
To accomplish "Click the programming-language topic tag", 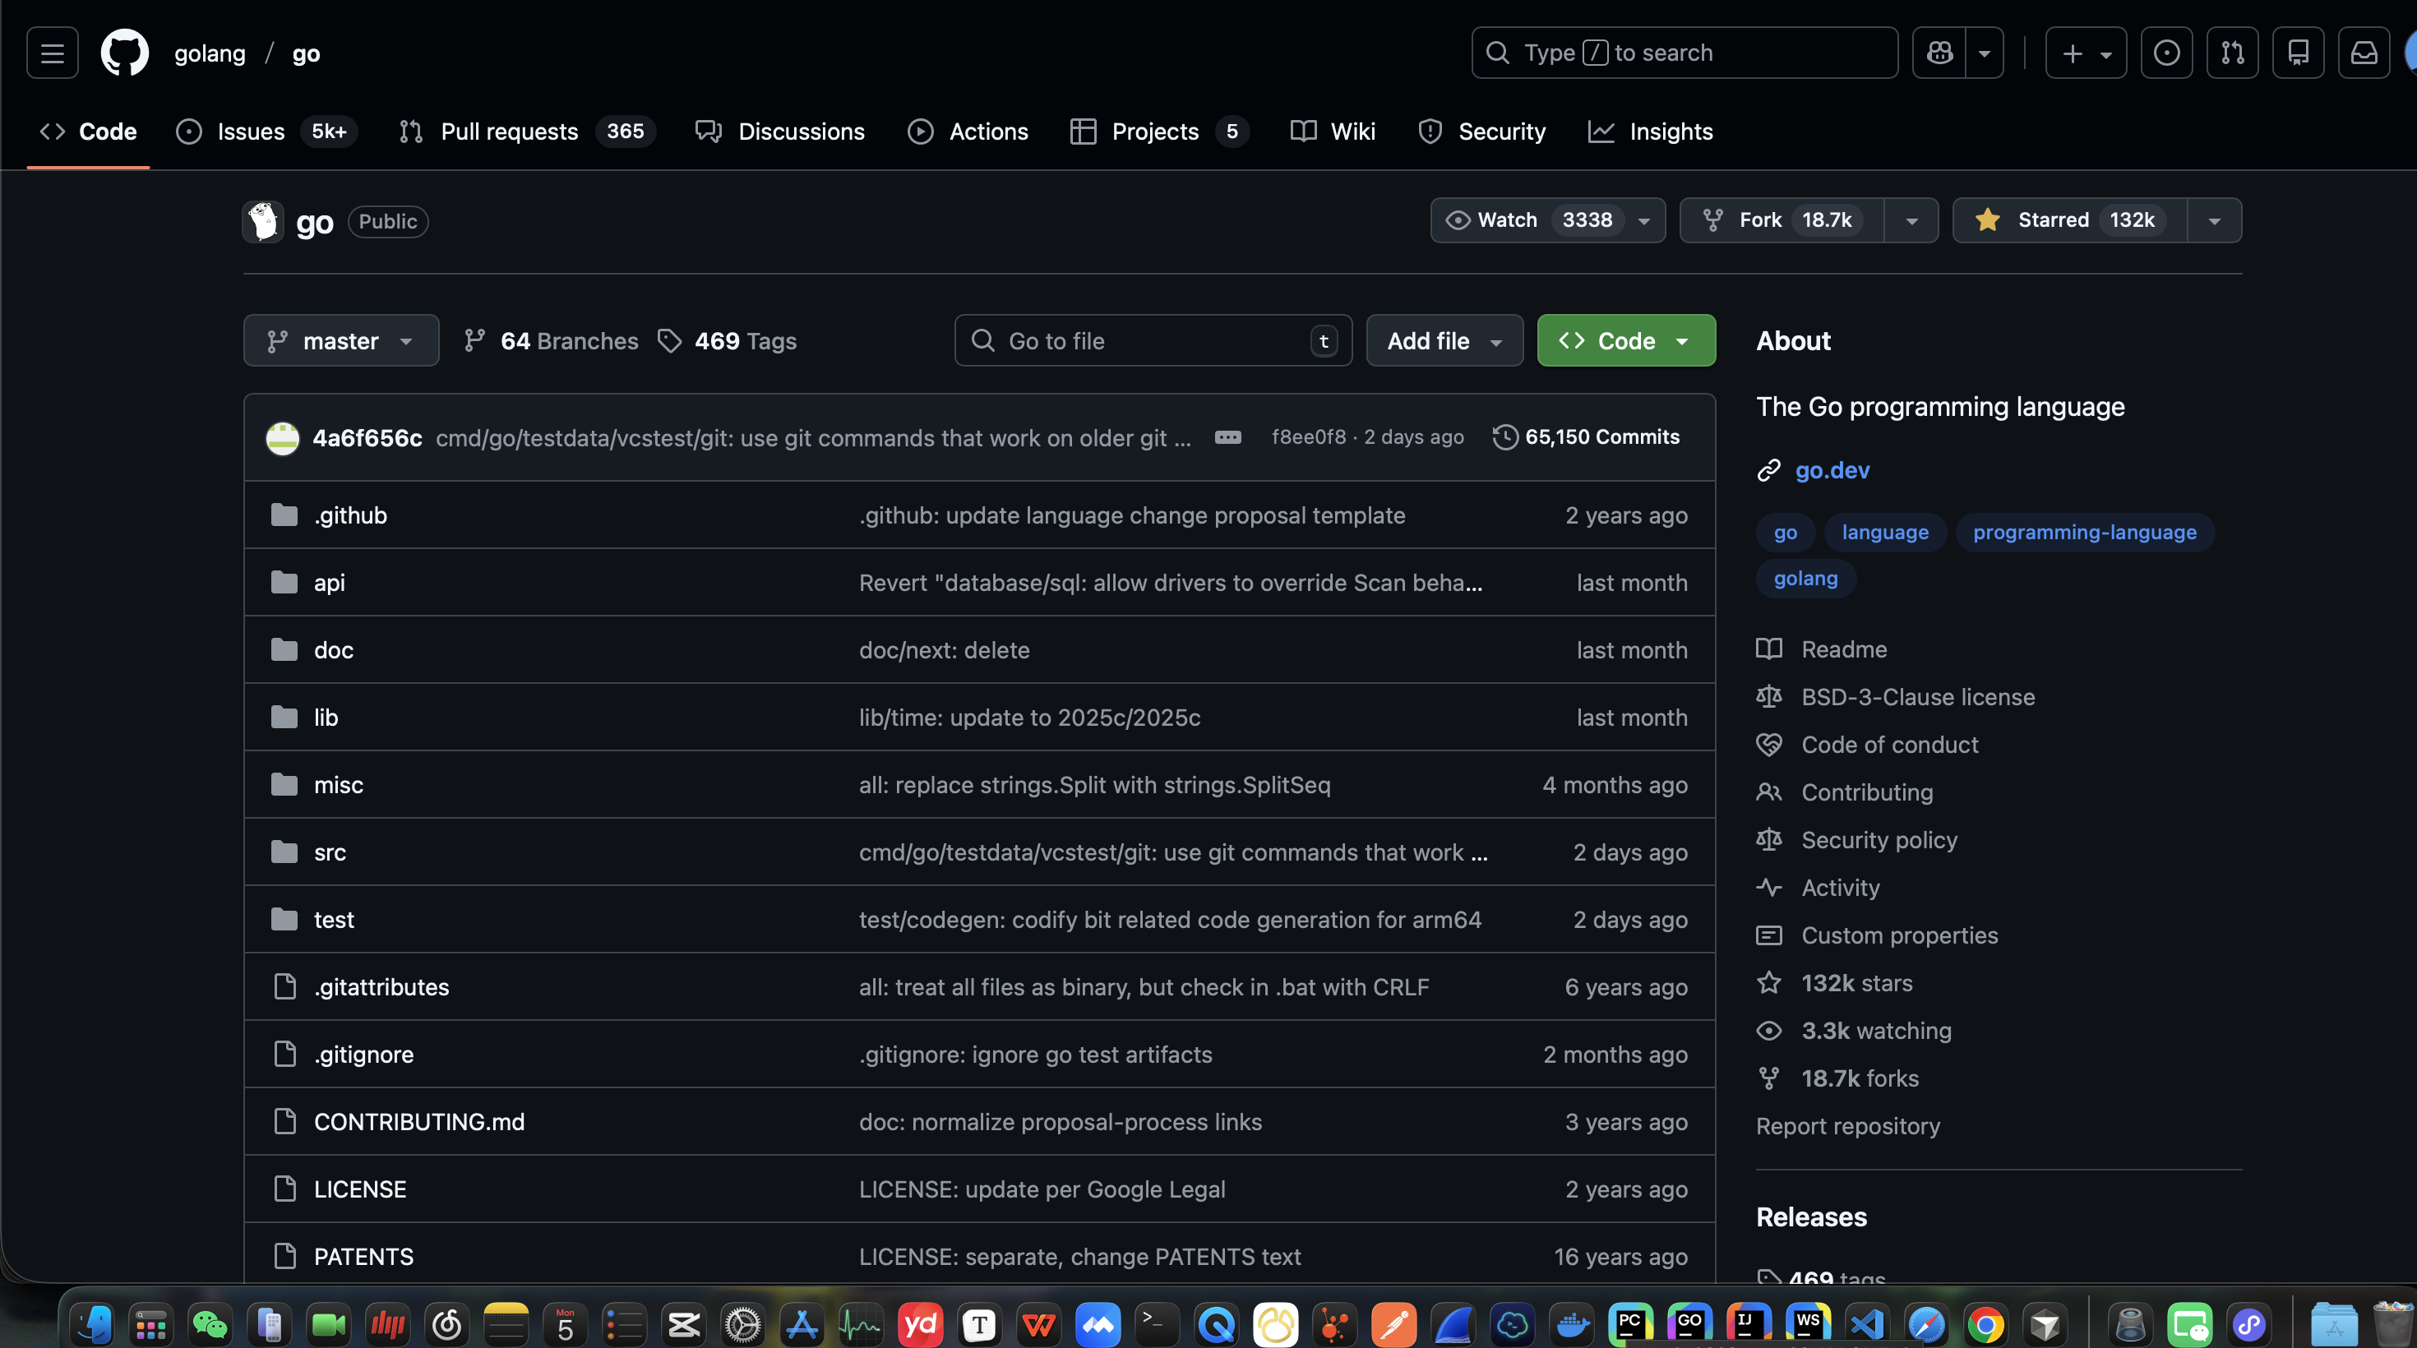I will click(x=2084, y=532).
